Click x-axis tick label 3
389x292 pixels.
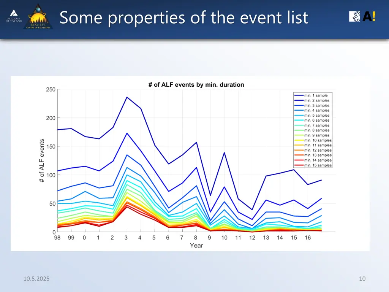(x=126, y=238)
